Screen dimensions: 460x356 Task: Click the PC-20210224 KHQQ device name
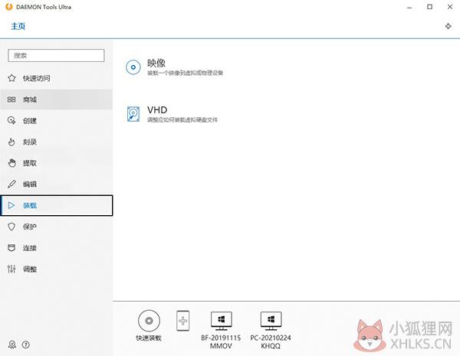click(x=271, y=342)
